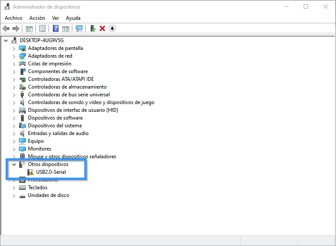Click the back arrow toolbar icon
This screenshot has height=246, width=336.
(6, 28)
